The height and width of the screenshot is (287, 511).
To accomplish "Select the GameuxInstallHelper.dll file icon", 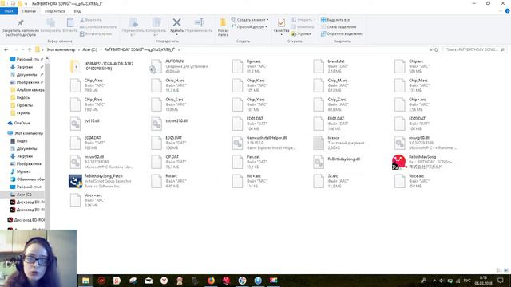I will coord(237,143).
